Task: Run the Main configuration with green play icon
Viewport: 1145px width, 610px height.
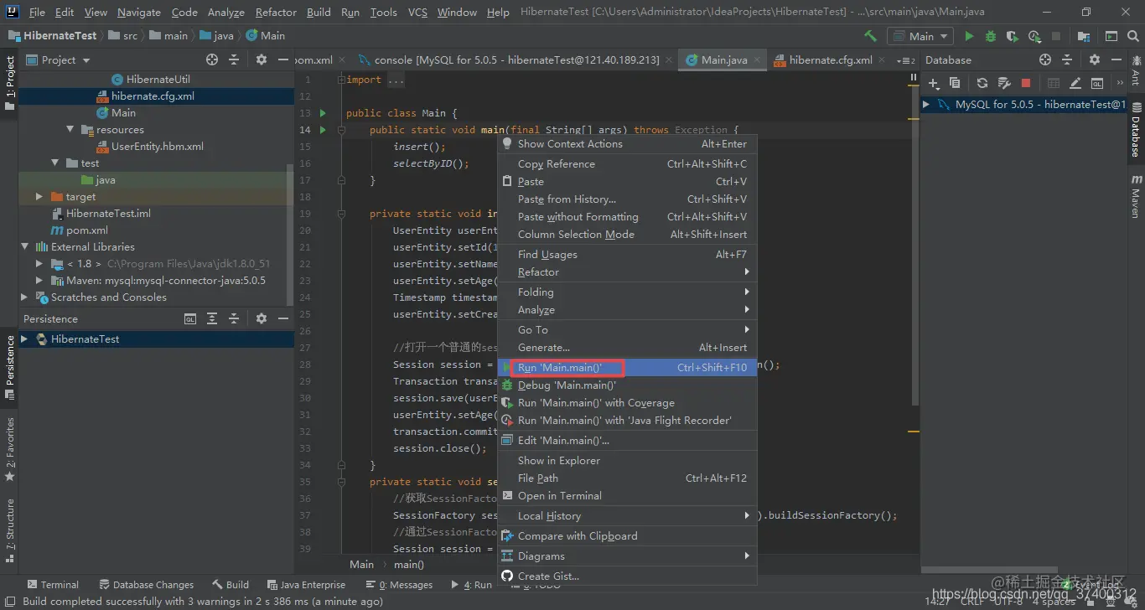Action: click(969, 36)
